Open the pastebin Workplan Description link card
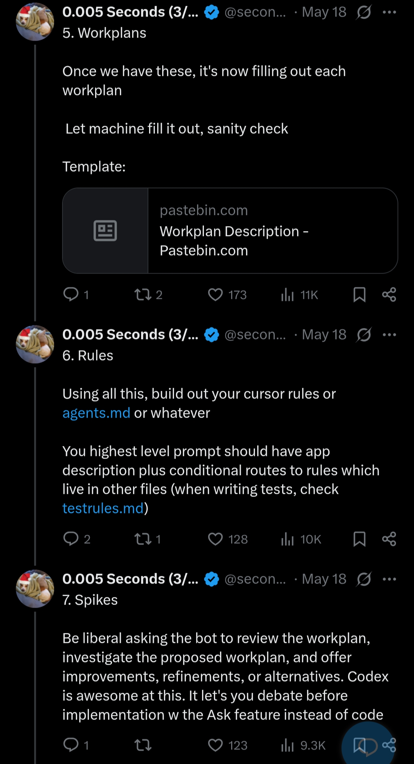This screenshot has height=764, width=414. tap(230, 230)
